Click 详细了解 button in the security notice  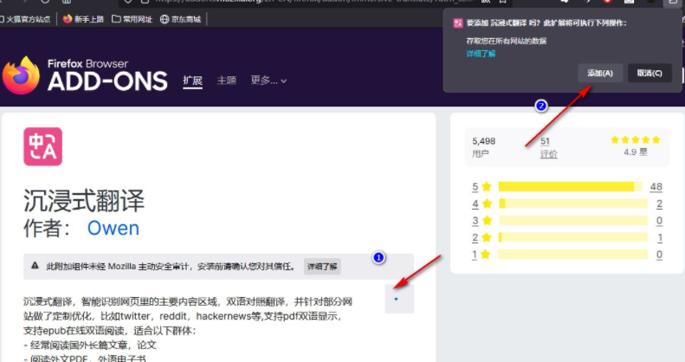322,267
